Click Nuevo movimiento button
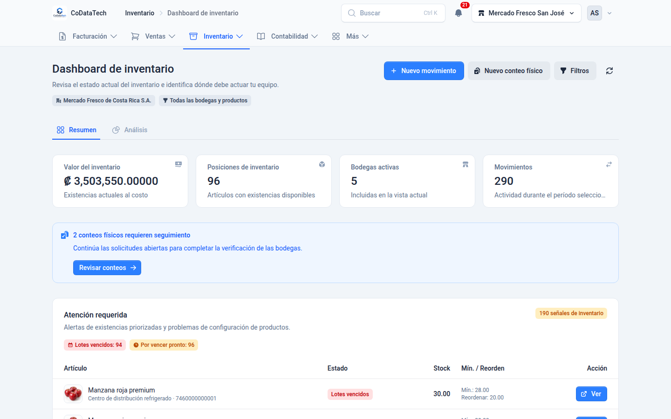This screenshot has width=671, height=419. 424,71
